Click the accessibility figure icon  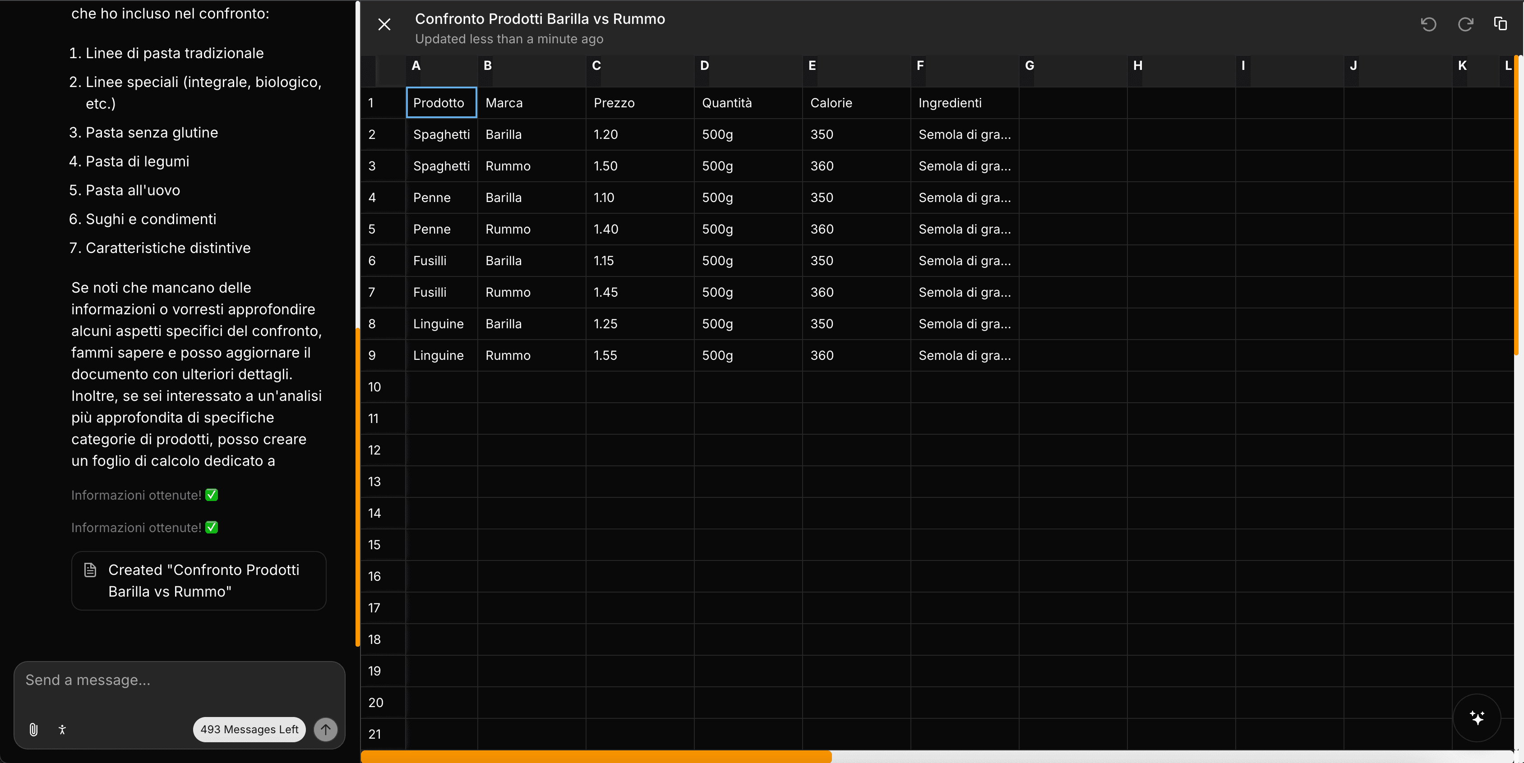click(x=62, y=729)
